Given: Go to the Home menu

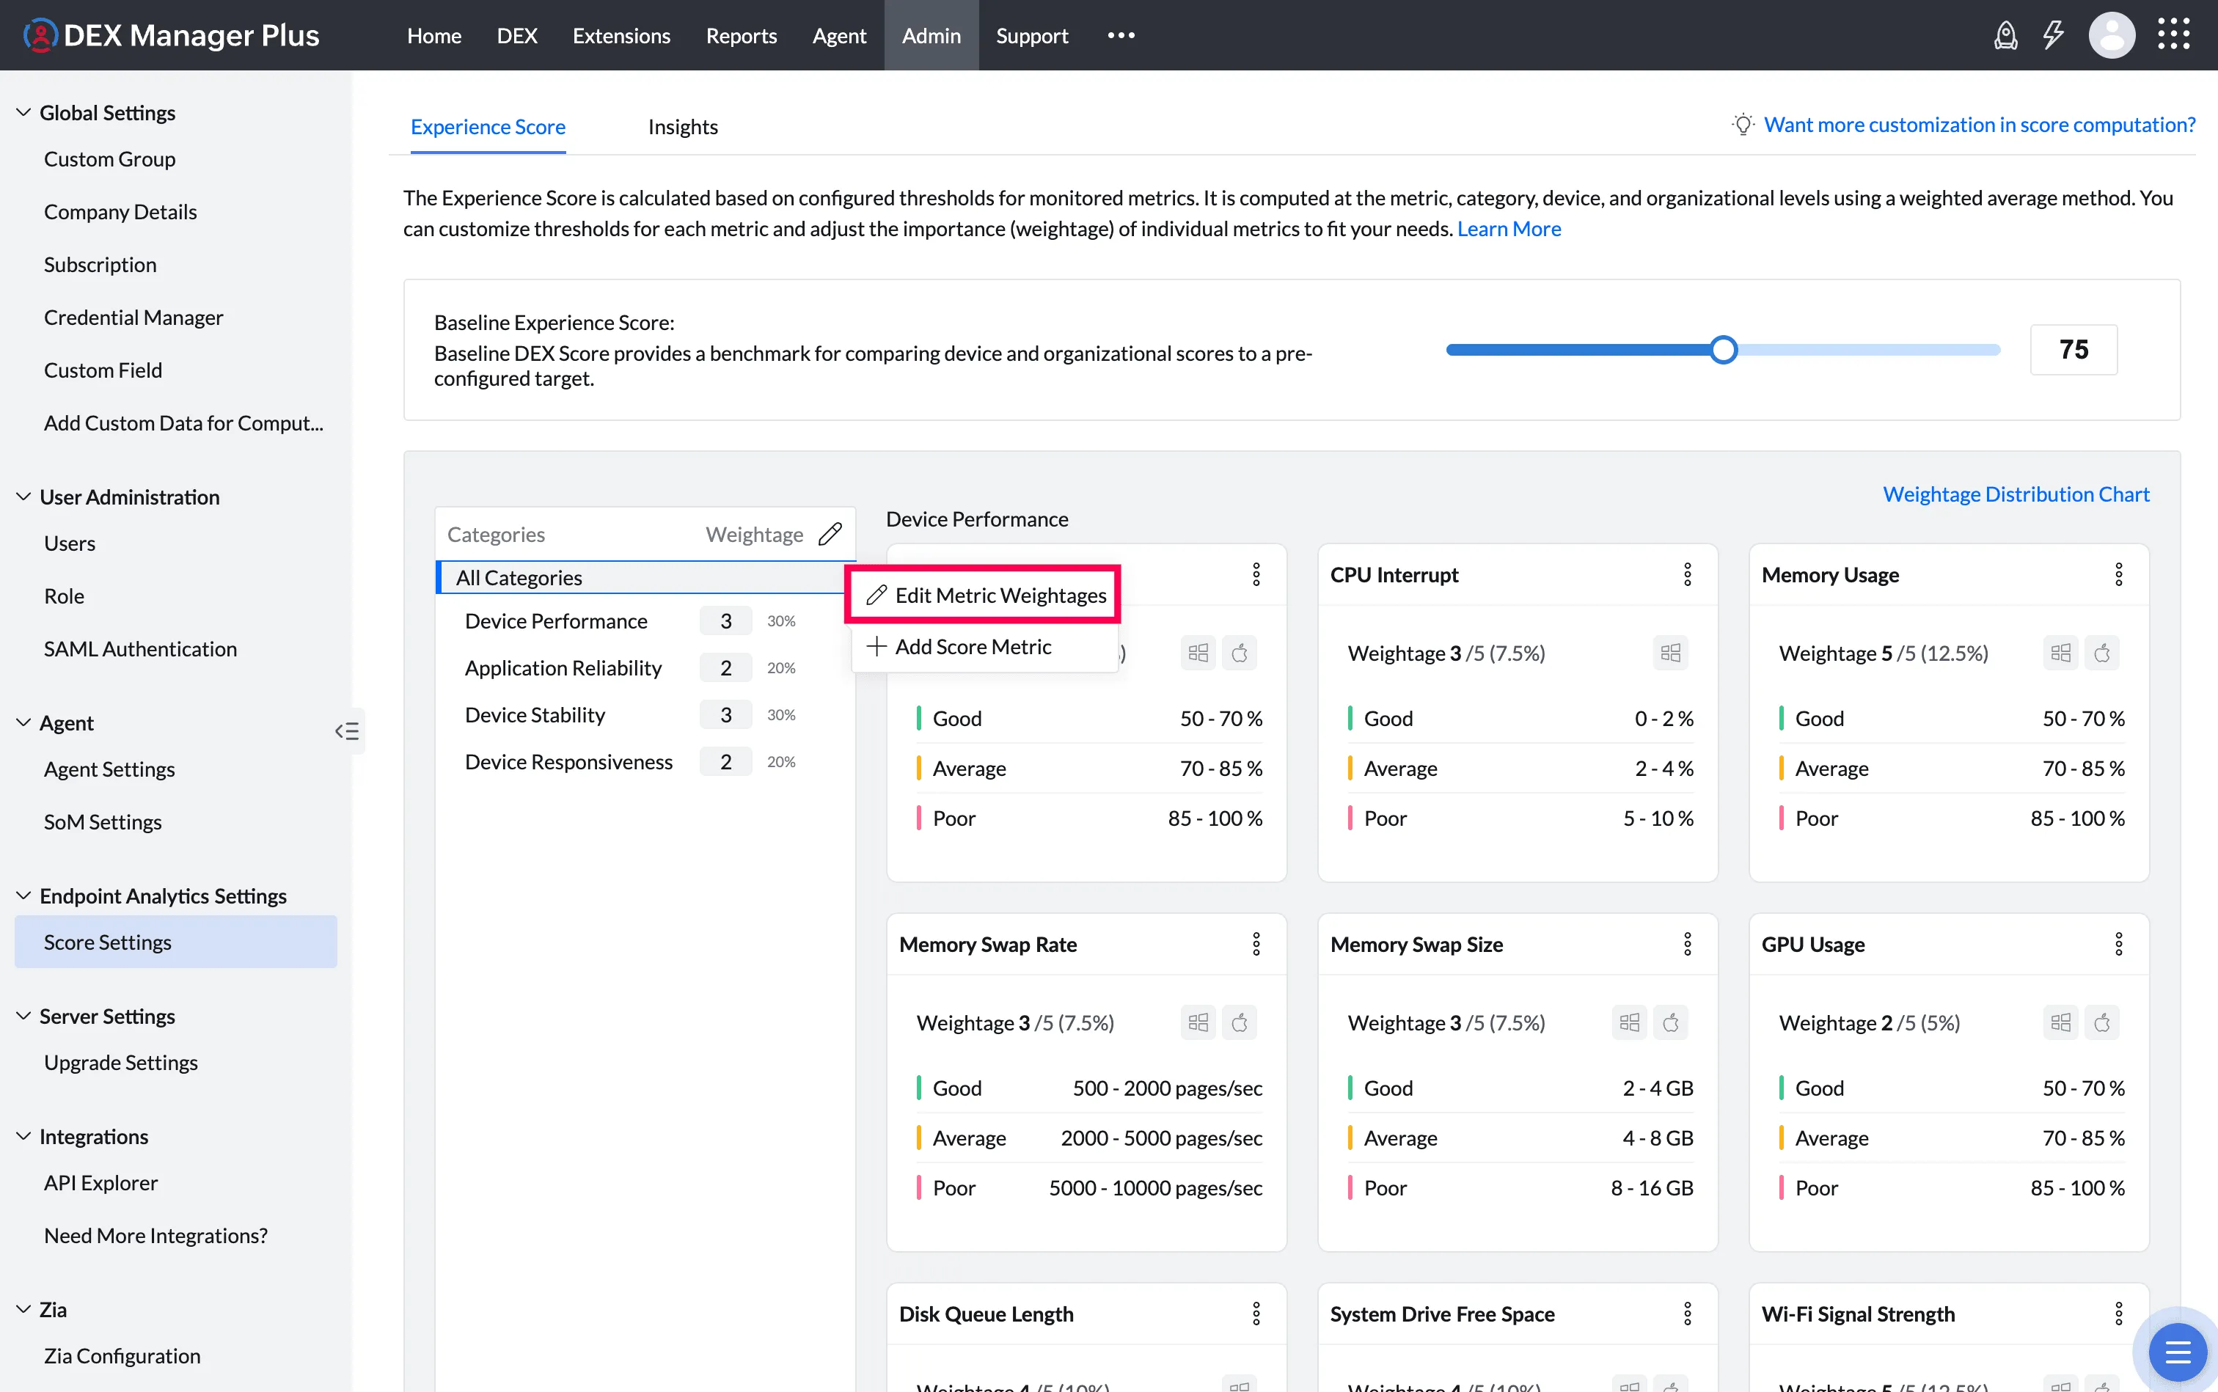Looking at the screenshot, I should click(433, 35).
